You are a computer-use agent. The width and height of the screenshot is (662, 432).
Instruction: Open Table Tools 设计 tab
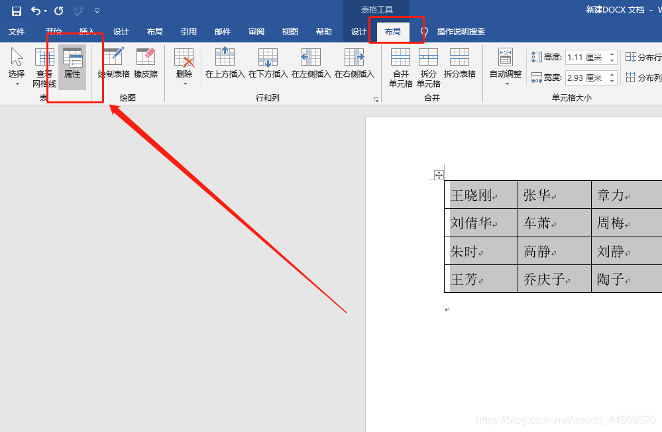pyautogui.click(x=359, y=32)
